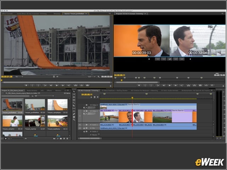Trim backward many frames in trim mode
The width and height of the screenshot is (227, 170).
pyautogui.click(x=157, y=59)
